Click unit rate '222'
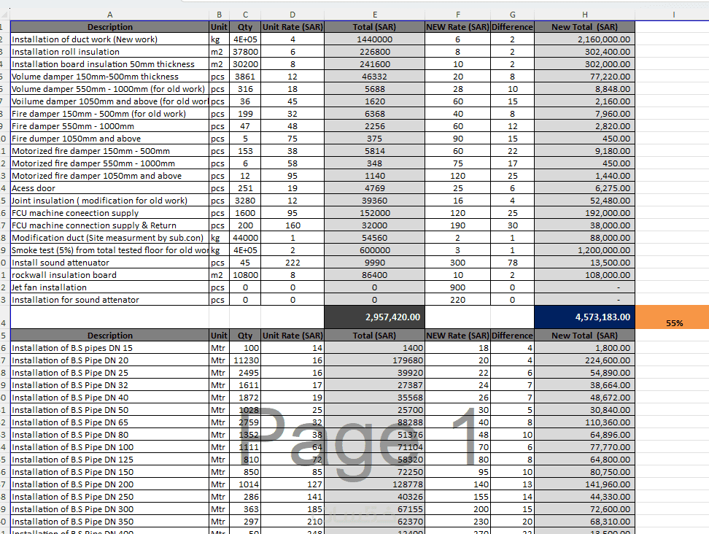Screen dimensions: 709x534 click(x=292, y=262)
